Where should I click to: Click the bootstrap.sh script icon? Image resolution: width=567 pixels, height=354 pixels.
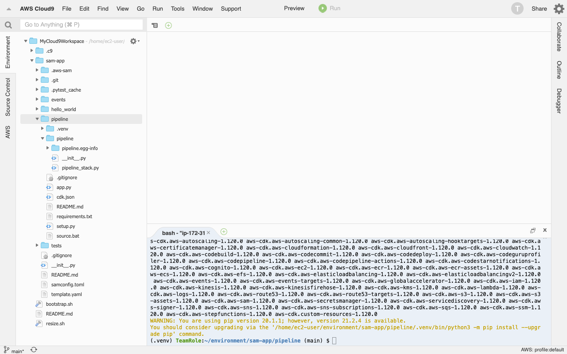(39, 304)
